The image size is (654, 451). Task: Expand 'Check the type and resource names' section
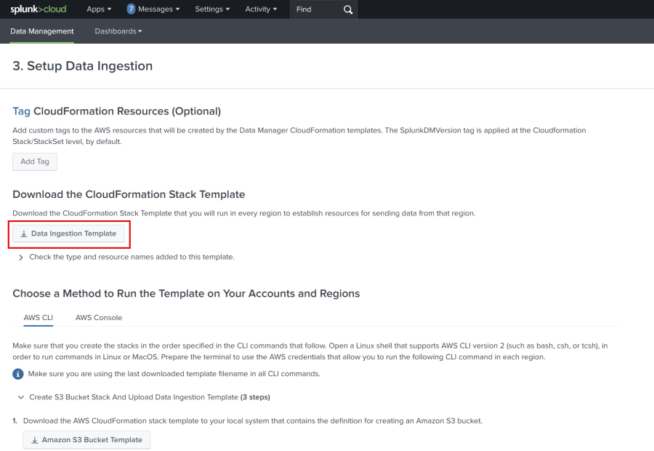[x=126, y=257]
